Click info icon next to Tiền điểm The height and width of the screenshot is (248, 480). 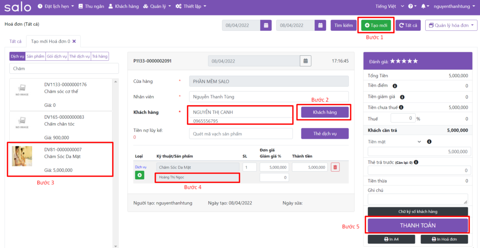coord(395,86)
